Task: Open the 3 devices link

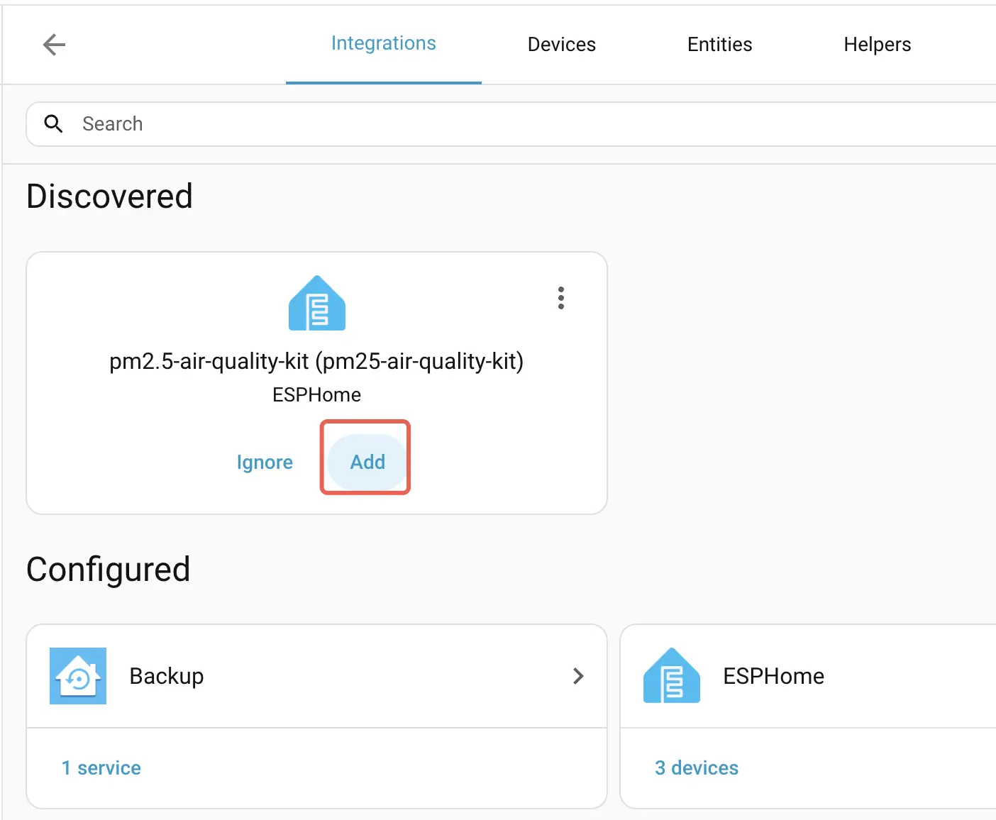Action: pyautogui.click(x=696, y=768)
